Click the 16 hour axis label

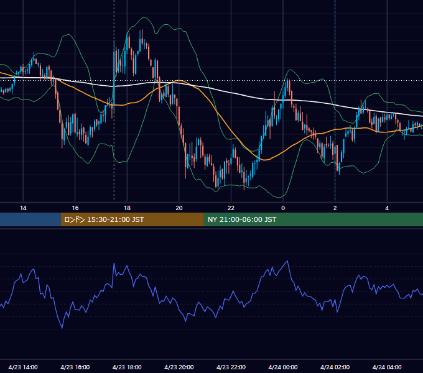75,208
